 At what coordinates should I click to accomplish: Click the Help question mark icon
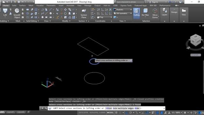click(180, 2)
